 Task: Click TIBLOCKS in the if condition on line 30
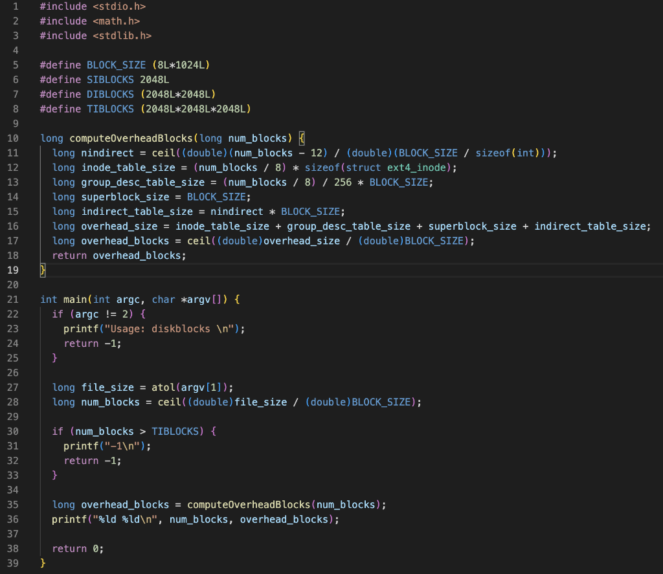coord(175,432)
